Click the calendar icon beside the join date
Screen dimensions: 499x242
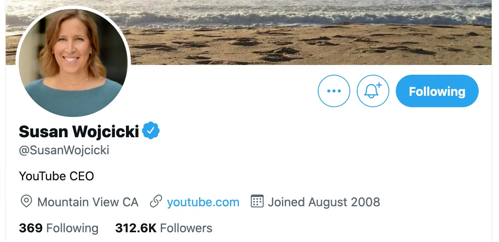click(x=257, y=202)
